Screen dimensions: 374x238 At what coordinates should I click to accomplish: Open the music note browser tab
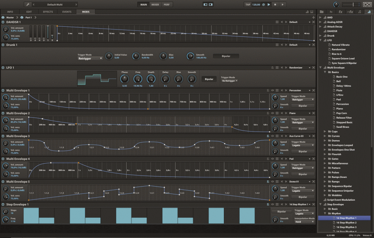click(359, 12)
